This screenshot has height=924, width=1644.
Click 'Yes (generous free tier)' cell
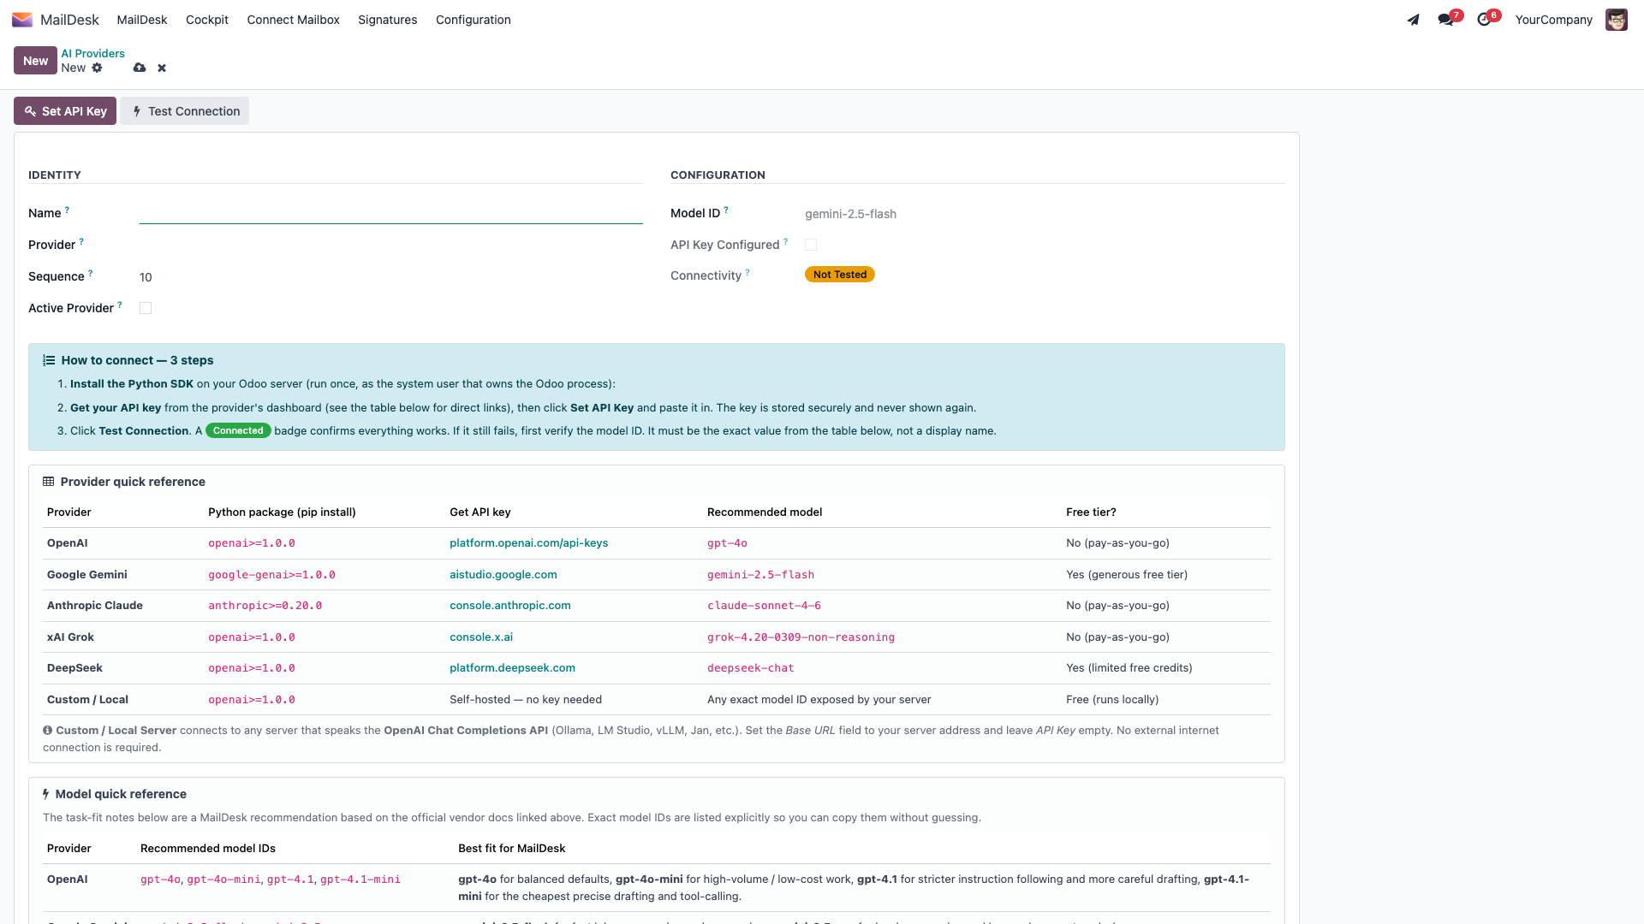pyautogui.click(x=1127, y=575)
